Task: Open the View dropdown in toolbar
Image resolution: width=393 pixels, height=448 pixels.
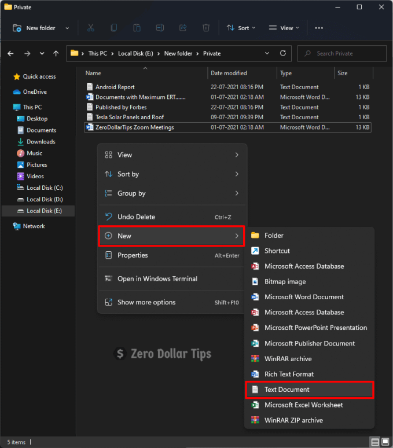Action: [284, 28]
